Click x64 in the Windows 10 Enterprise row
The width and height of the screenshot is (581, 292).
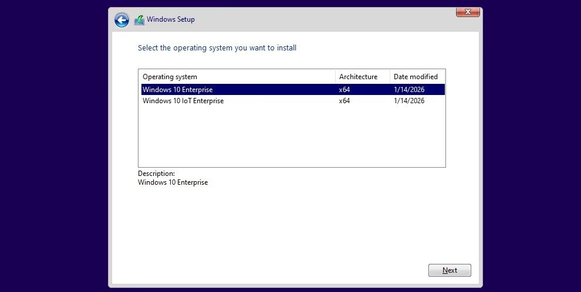click(x=344, y=90)
